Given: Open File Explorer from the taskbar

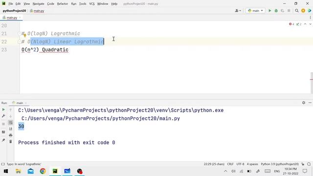Looking at the screenshot, I should [x=19, y=171].
